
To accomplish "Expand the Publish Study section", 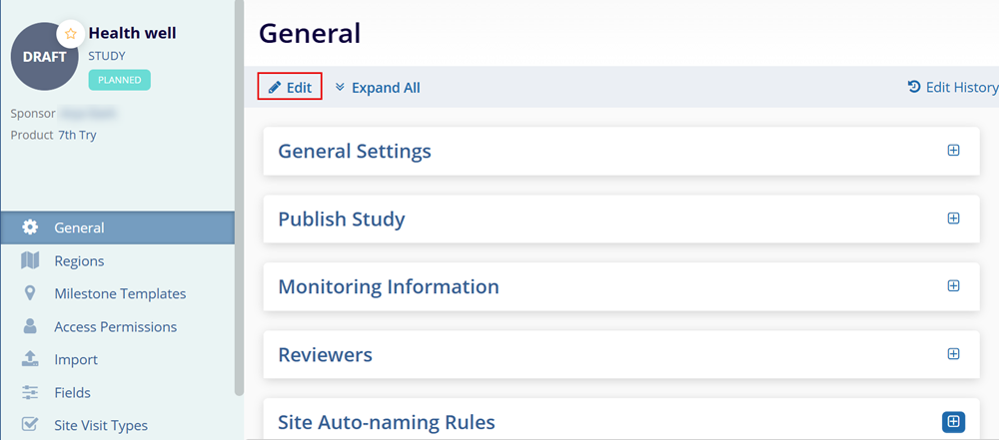I will (x=953, y=219).
